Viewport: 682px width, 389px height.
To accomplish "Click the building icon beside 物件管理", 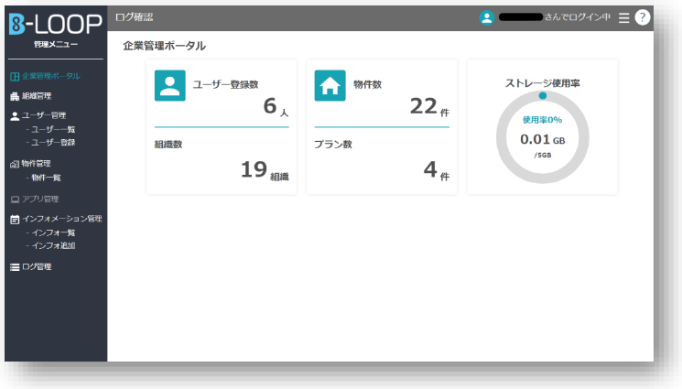I will pyautogui.click(x=14, y=164).
